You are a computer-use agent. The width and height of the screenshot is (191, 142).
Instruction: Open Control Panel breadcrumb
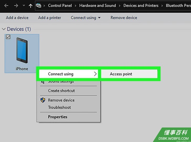click(60, 5)
